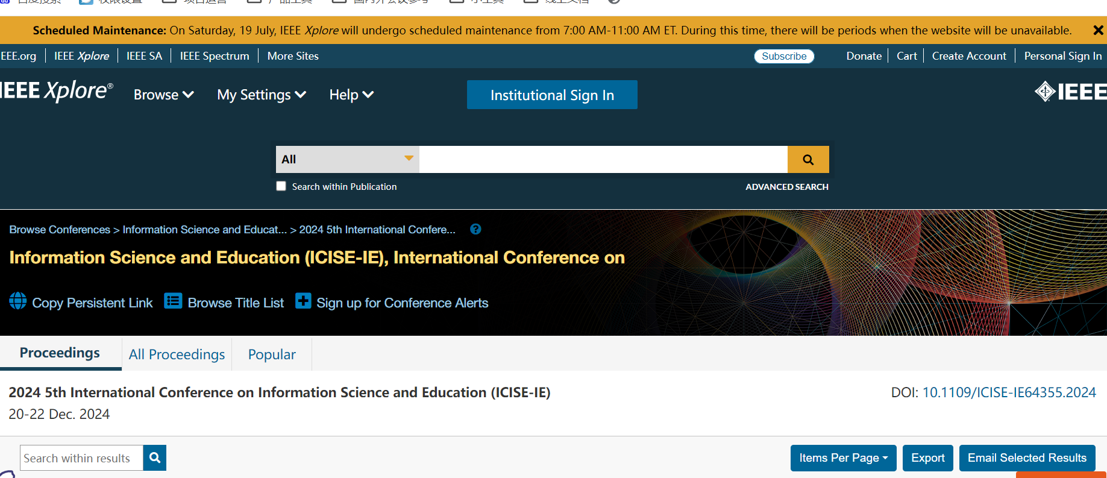1107x478 pixels.
Task: Open the Items Per Page dropdown
Action: tap(843, 458)
